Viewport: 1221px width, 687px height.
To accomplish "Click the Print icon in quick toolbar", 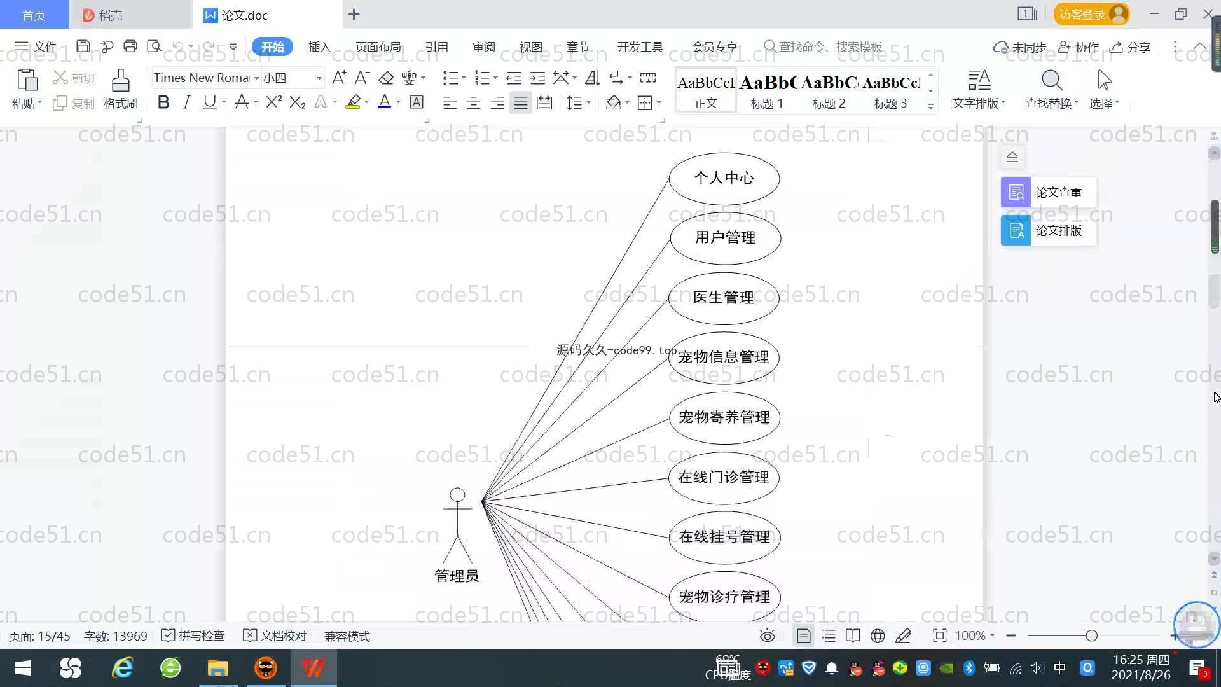I will pos(130,46).
